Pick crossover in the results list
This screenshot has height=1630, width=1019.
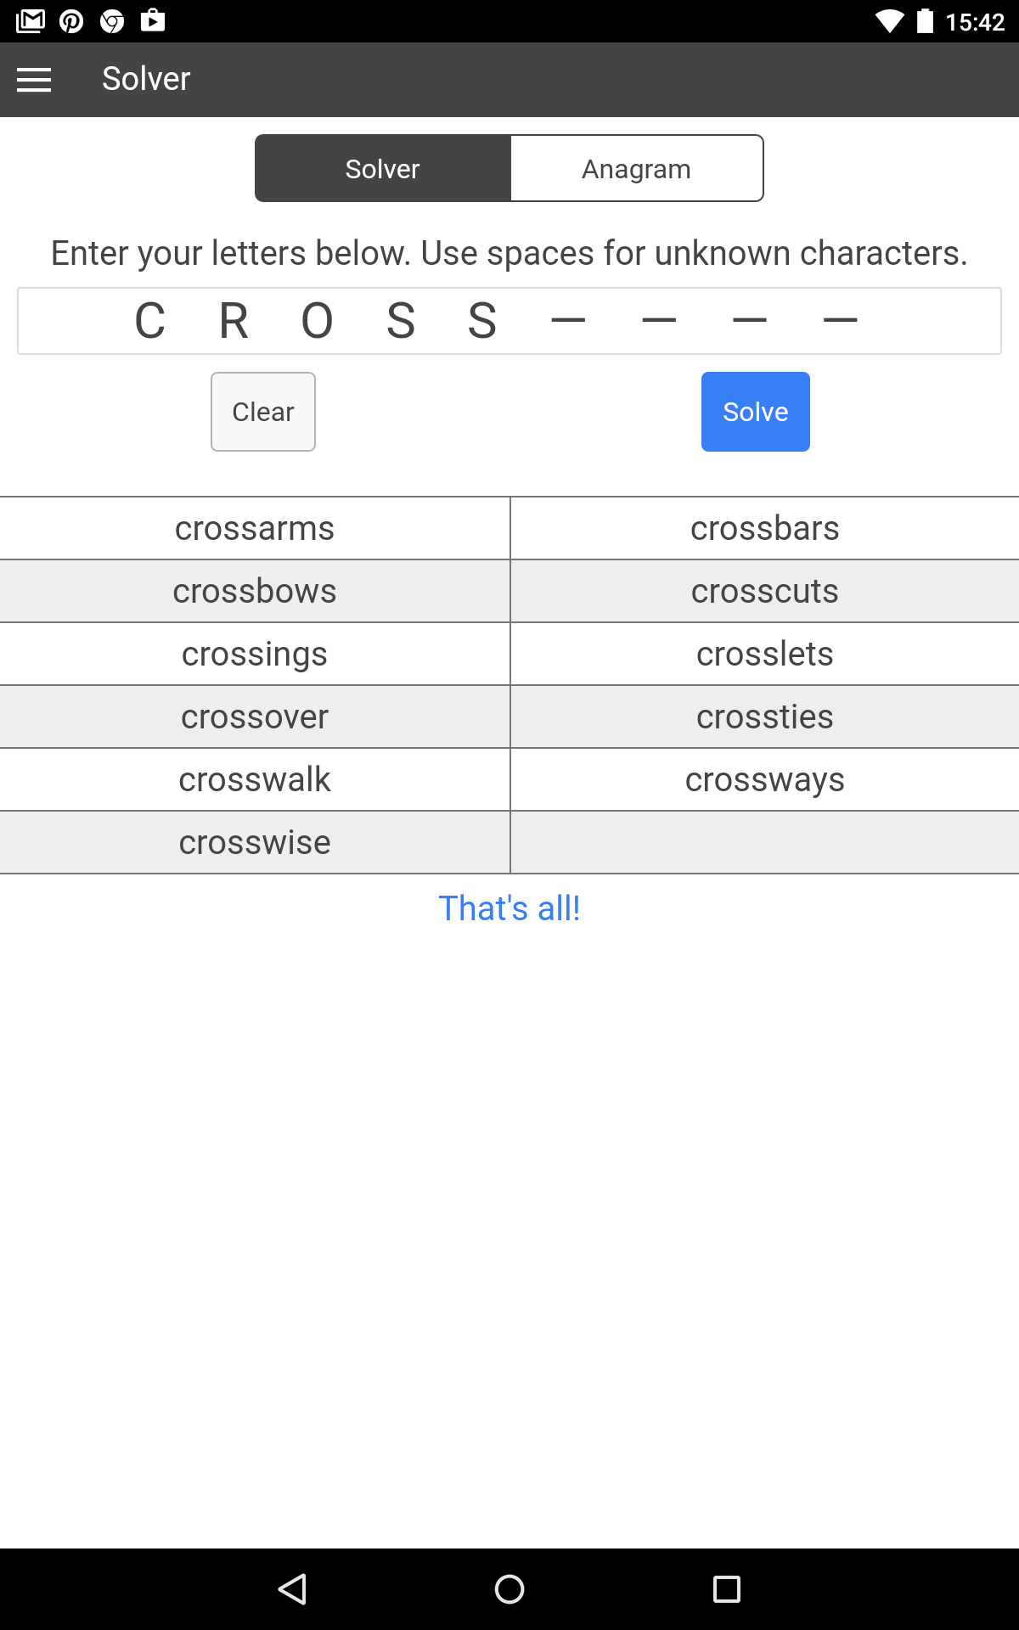[x=255, y=717]
